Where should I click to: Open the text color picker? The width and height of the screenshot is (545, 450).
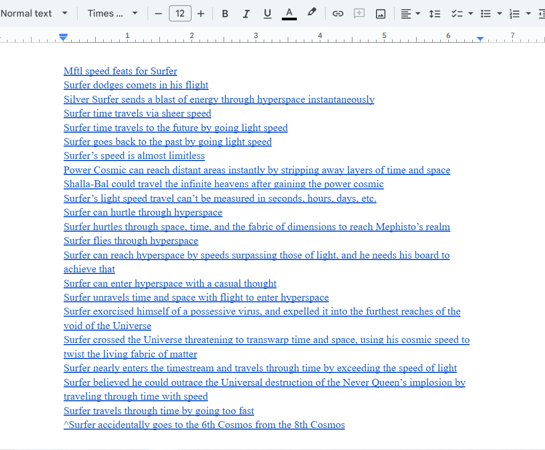click(x=289, y=13)
